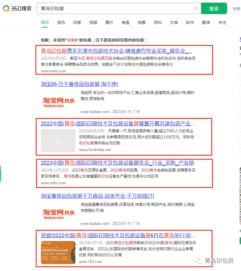Click first 淘宝网热卖 logo image

[58, 102]
